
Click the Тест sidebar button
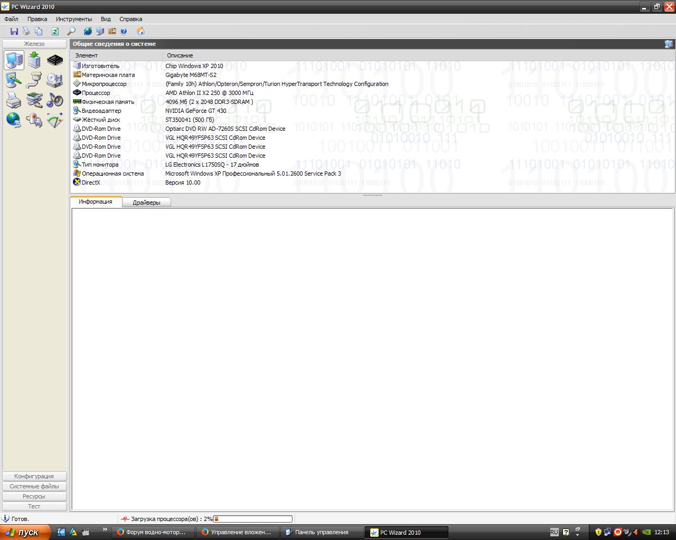pyautogui.click(x=34, y=506)
